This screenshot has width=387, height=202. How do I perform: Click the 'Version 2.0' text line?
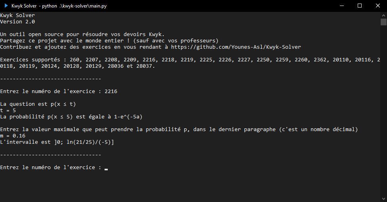pos(17,22)
